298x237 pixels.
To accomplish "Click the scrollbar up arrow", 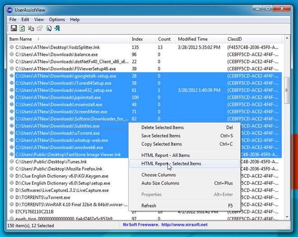I will click(x=287, y=38).
